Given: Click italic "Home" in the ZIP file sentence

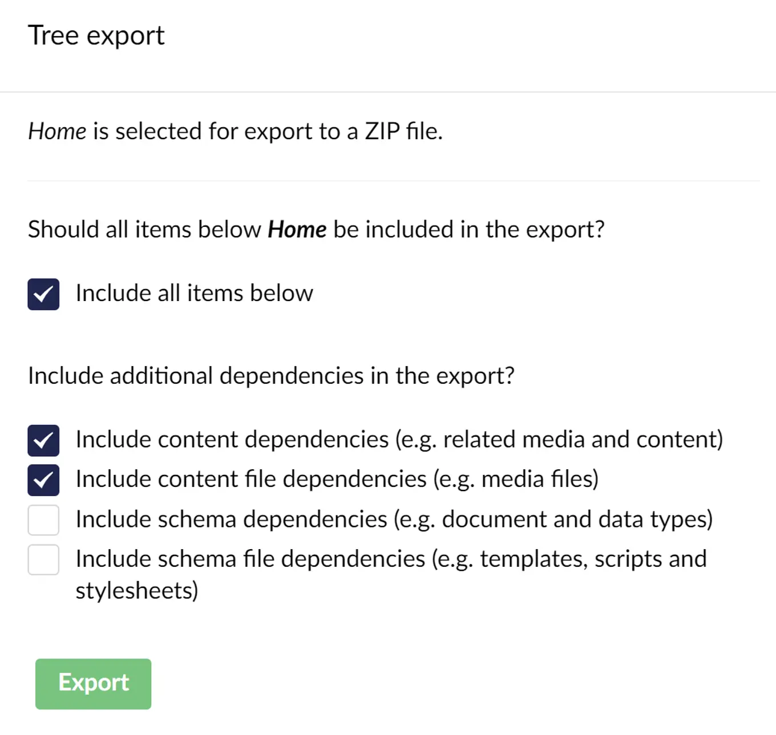Looking at the screenshot, I should (57, 132).
